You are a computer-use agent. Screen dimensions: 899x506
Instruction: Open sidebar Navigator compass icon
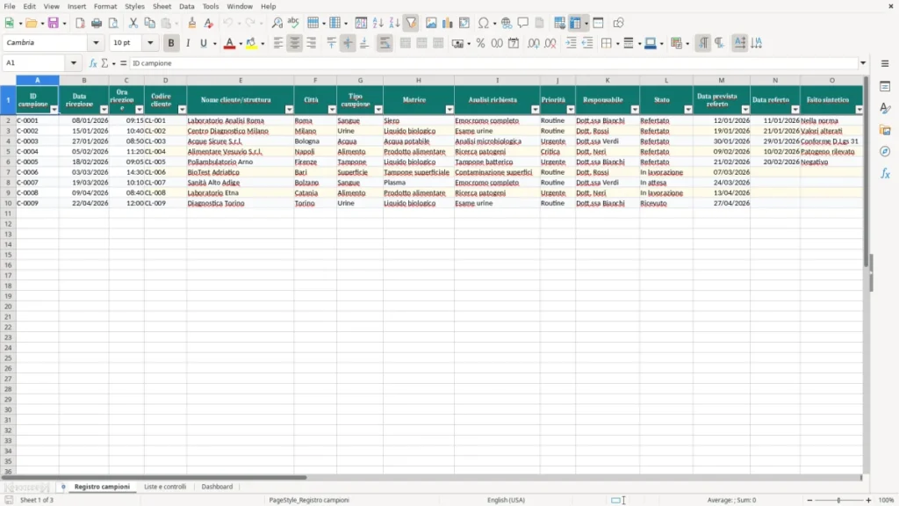pos(885,151)
